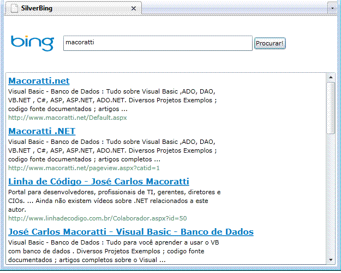
Task: Focus the search box containing macoratti
Action: tap(158, 43)
